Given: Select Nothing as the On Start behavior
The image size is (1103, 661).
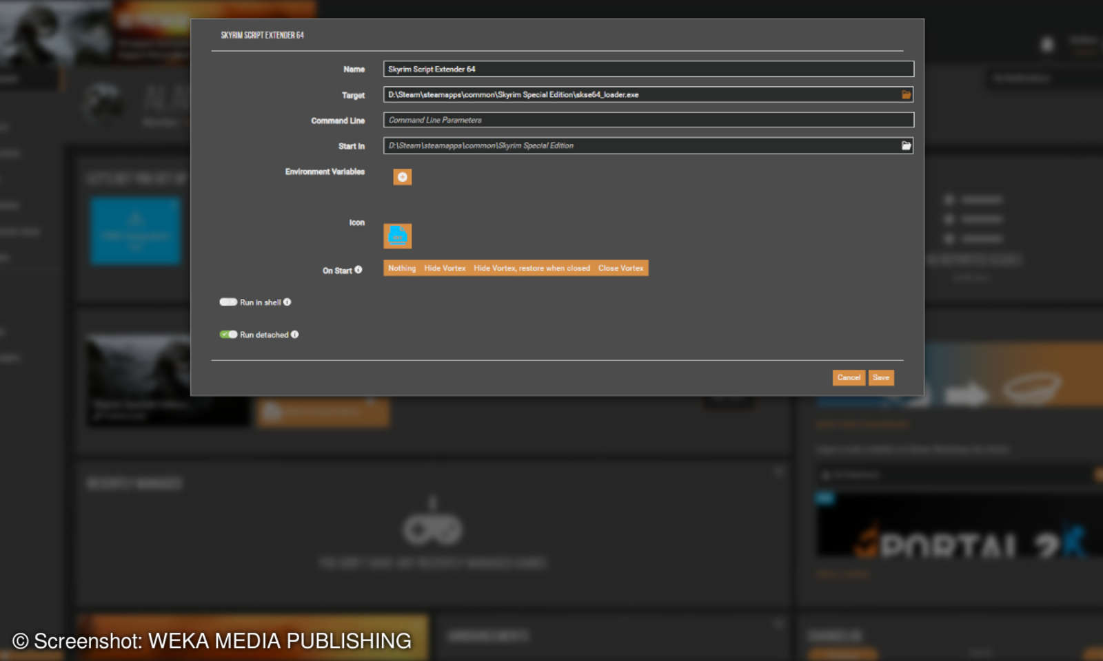Looking at the screenshot, I should pos(401,268).
